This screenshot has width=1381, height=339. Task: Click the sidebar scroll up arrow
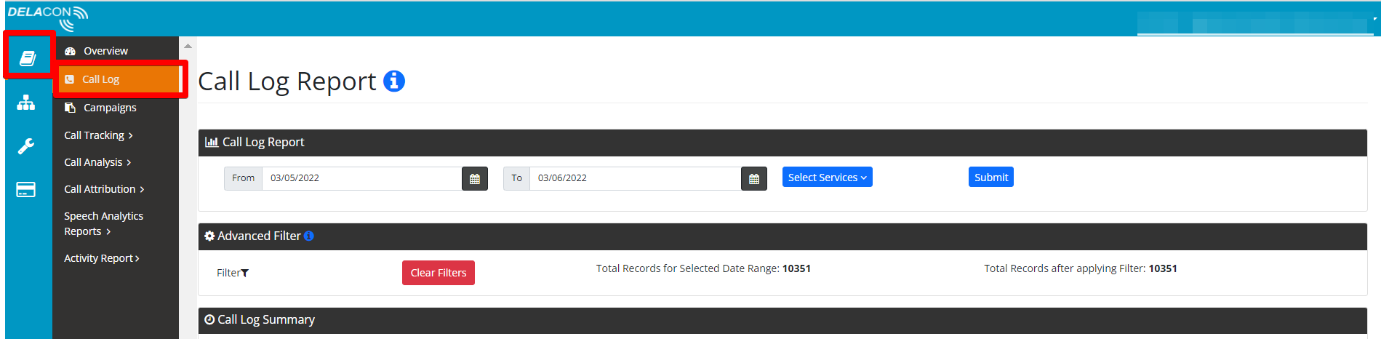(x=188, y=46)
